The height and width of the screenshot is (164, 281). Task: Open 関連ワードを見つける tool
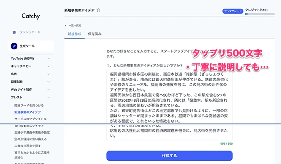29,106
